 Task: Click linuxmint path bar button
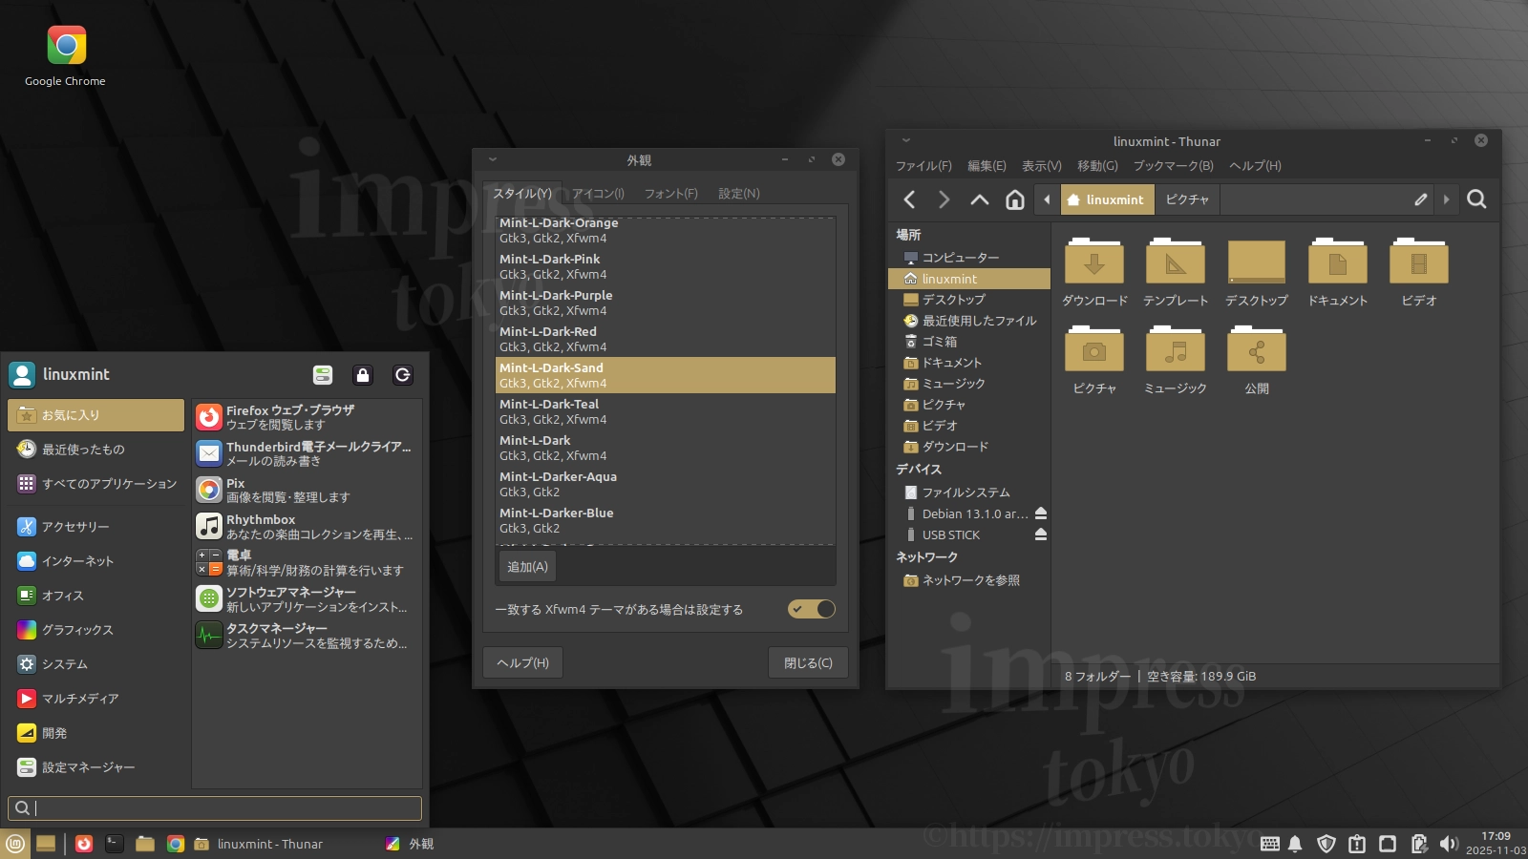tap(1108, 199)
